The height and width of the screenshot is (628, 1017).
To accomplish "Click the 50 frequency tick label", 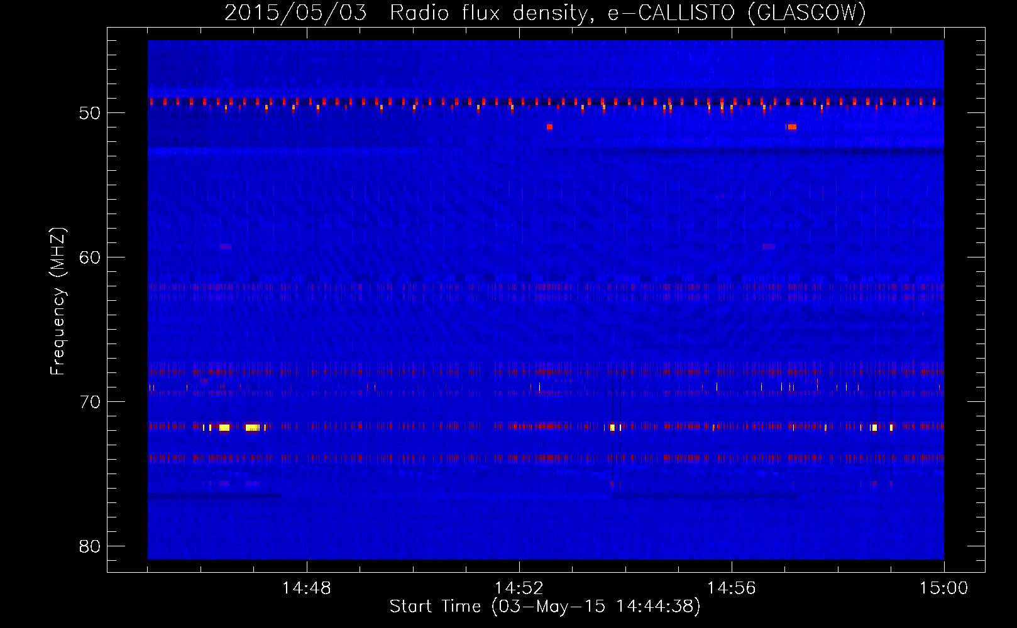I will click(x=90, y=113).
